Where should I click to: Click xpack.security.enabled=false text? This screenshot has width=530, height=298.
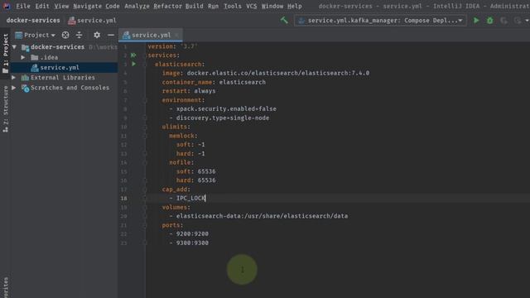(x=226, y=108)
